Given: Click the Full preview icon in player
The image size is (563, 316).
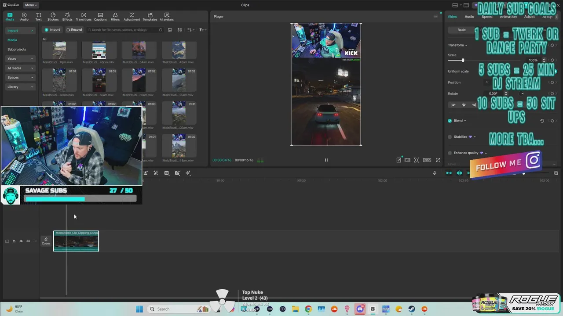Looking at the screenshot, I should pos(407,160).
